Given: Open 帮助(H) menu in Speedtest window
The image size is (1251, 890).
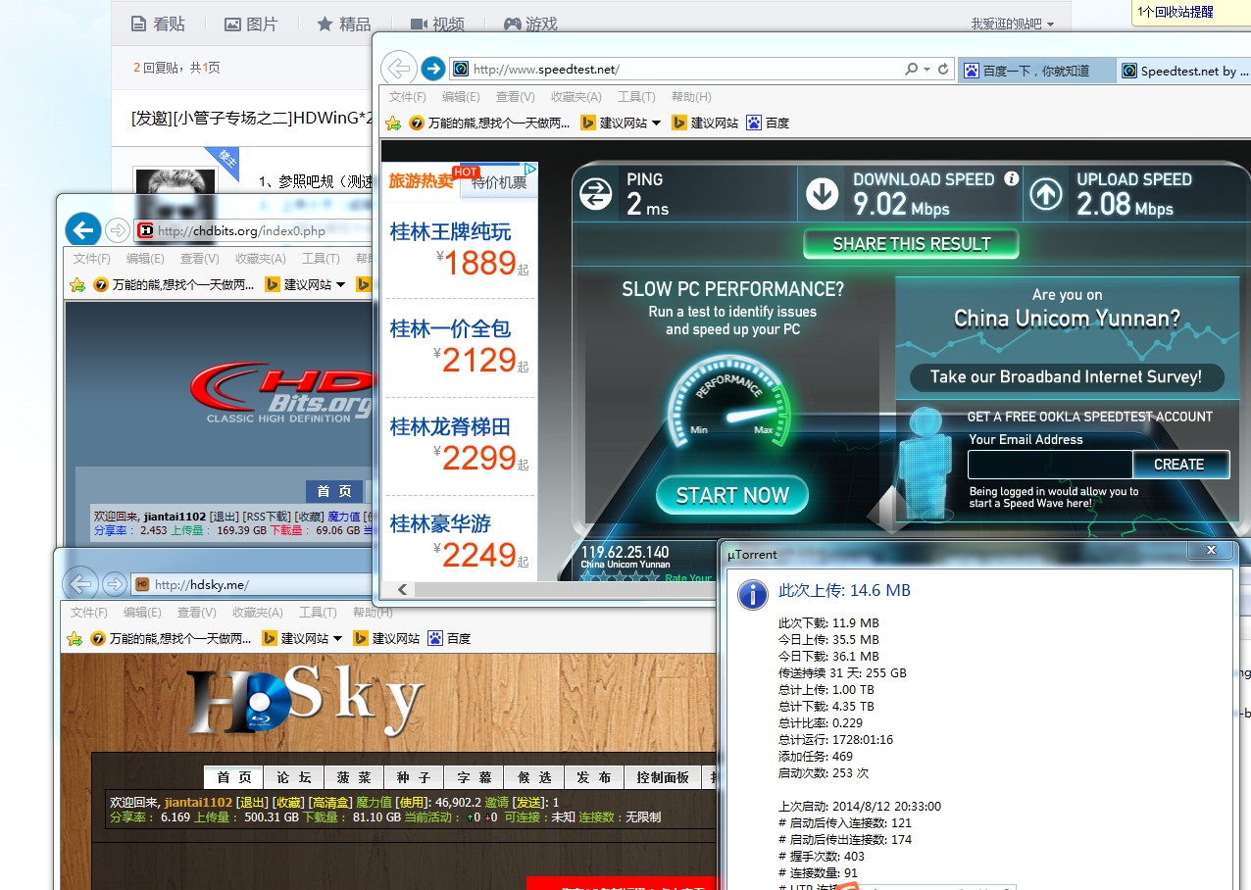Looking at the screenshot, I should click(x=691, y=96).
